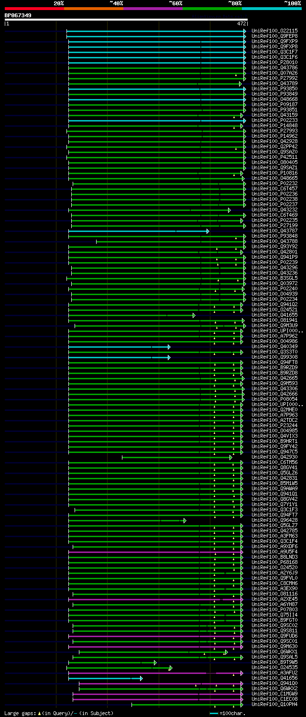Select the UniRef100_B3SGL5 hit label
Screen dimensions: 306x717
point(274,278)
